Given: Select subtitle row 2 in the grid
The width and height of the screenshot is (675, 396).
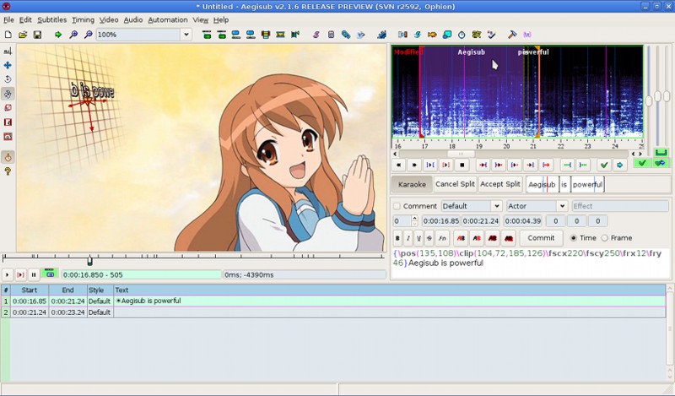Looking at the screenshot, I should [x=333, y=312].
